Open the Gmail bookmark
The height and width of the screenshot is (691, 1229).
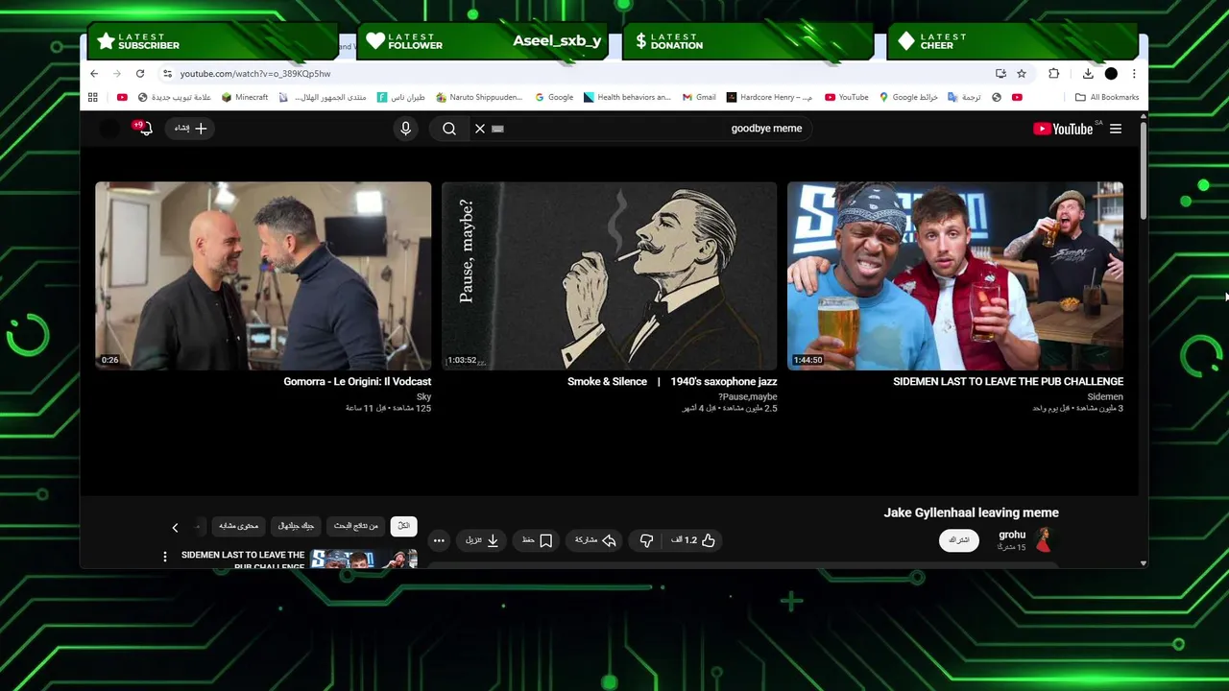[x=699, y=97]
